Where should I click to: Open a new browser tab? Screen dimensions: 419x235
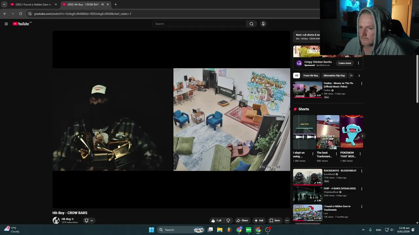click(116, 5)
